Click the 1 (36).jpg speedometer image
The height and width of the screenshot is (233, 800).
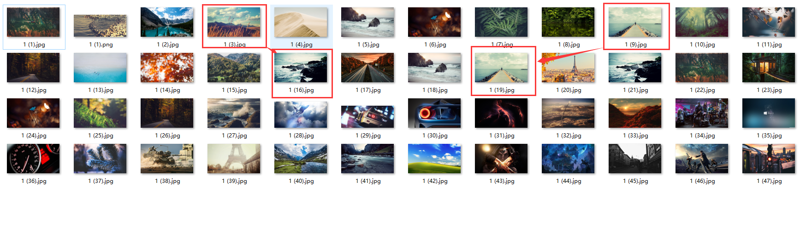click(33, 159)
